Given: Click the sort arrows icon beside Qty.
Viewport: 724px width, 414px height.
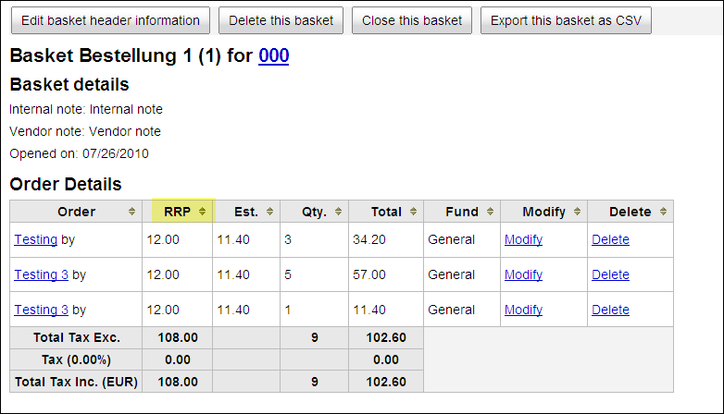Looking at the screenshot, I should tap(339, 212).
